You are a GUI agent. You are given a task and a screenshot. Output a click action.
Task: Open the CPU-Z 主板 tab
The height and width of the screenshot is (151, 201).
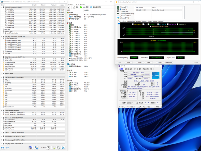(126, 69)
